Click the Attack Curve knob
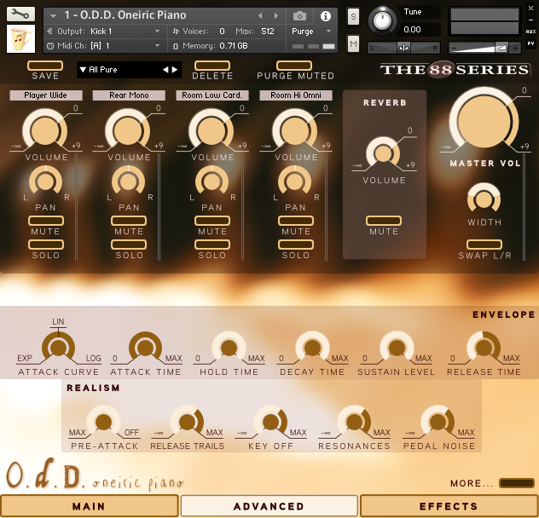The width and height of the screenshot is (539, 518). point(59,348)
